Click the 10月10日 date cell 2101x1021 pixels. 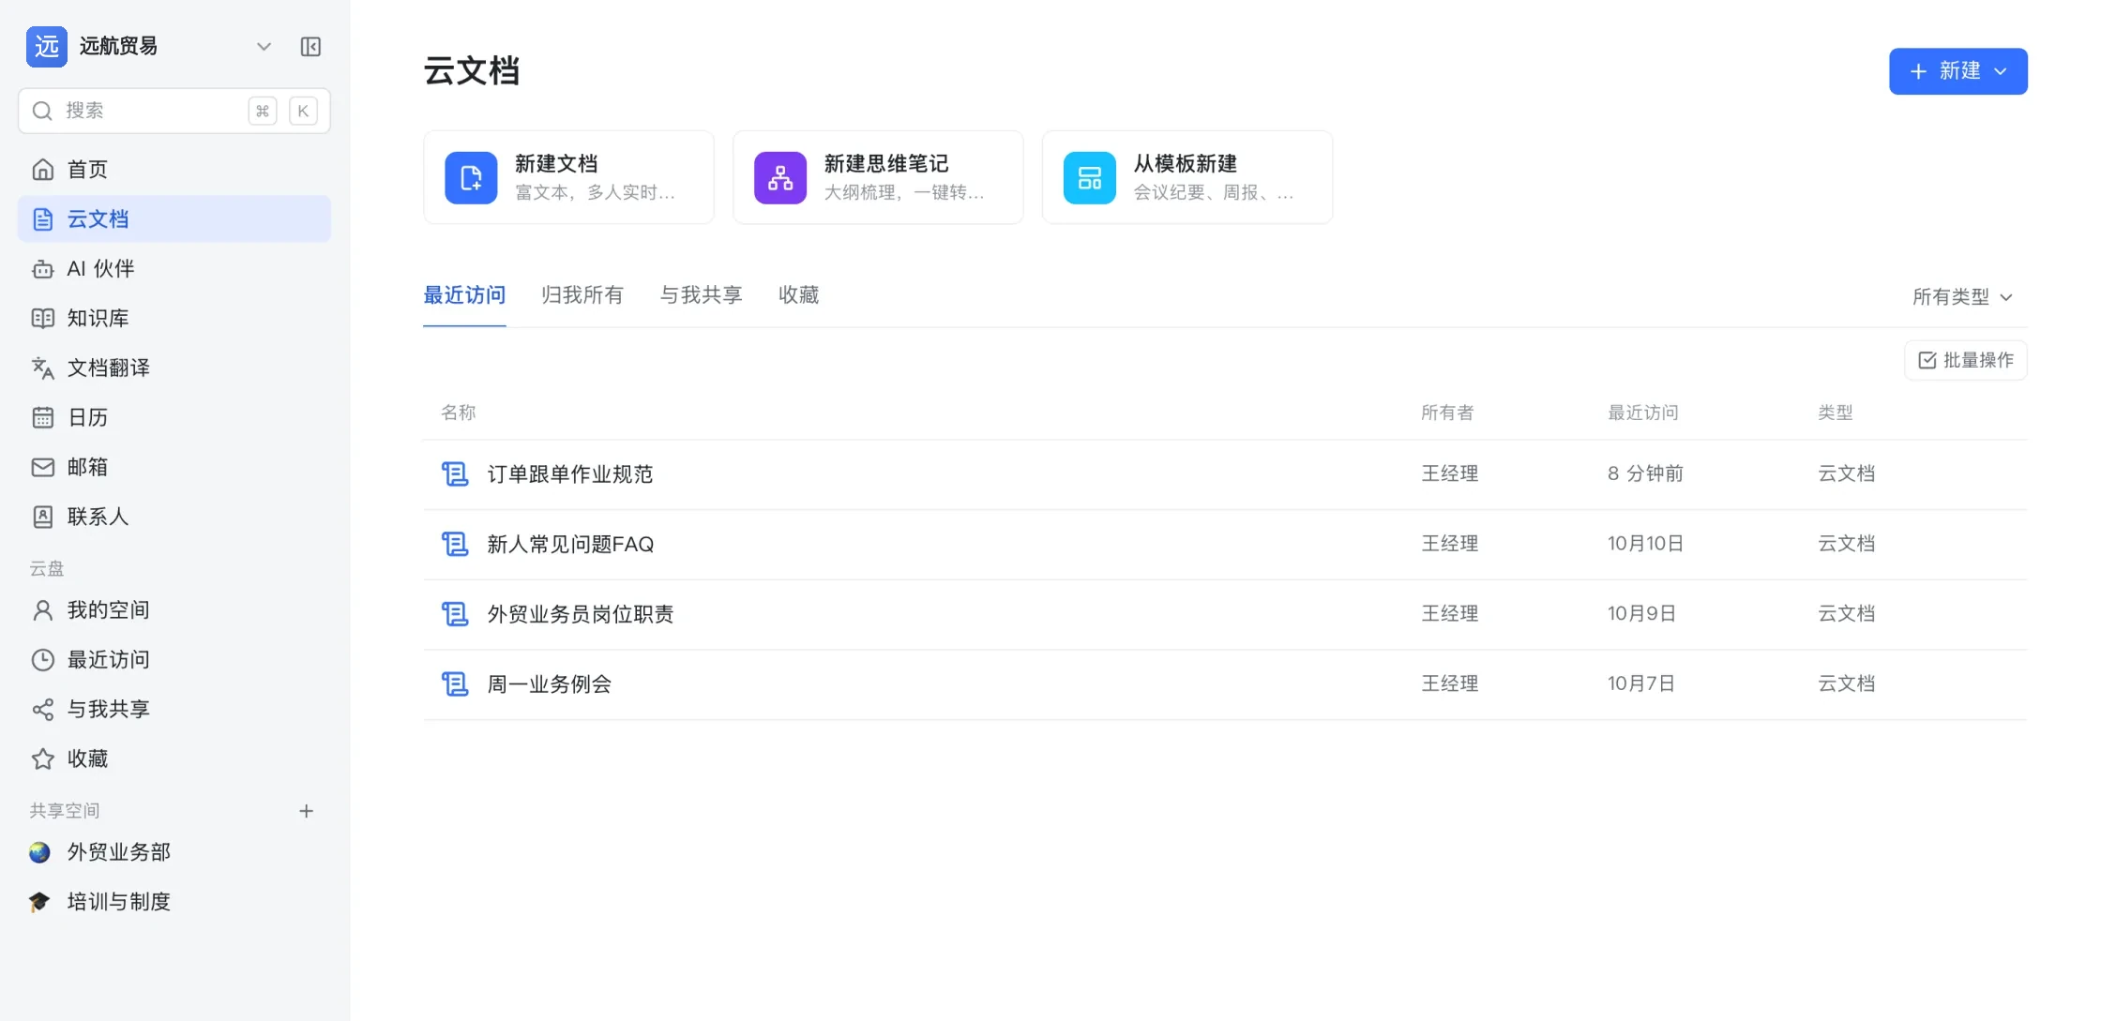point(1645,544)
